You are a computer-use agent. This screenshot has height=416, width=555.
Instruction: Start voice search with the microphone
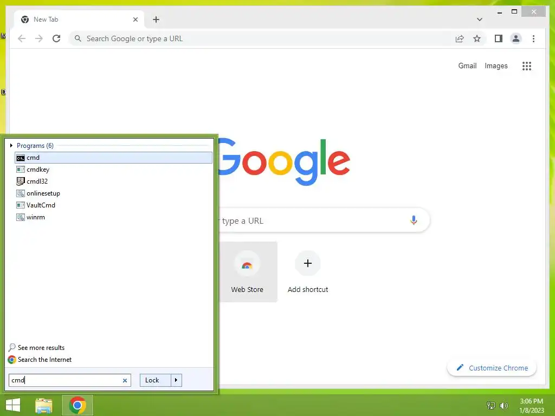tap(414, 220)
